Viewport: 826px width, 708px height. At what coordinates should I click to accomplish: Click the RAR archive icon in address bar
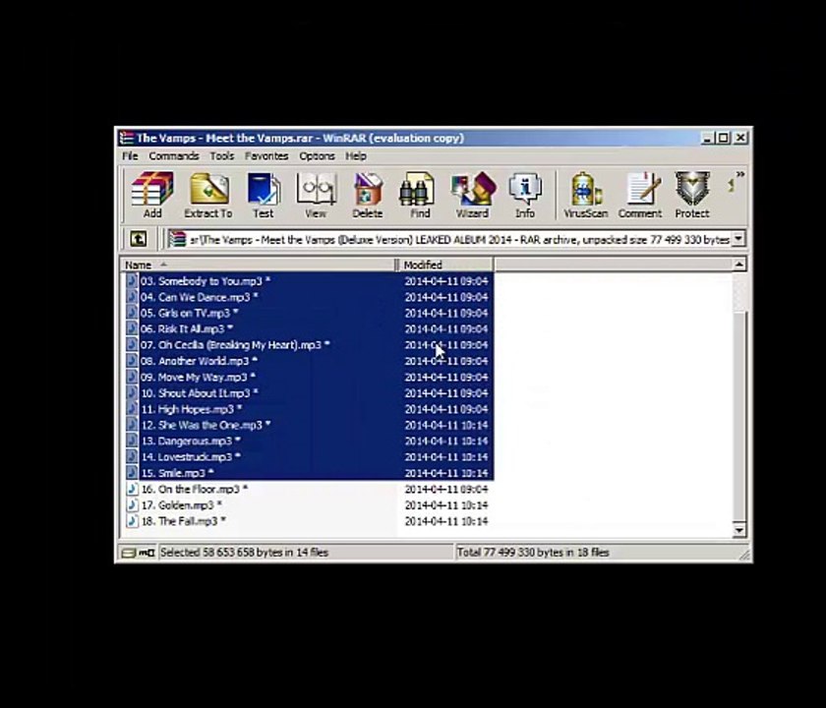[x=178, y=239]
